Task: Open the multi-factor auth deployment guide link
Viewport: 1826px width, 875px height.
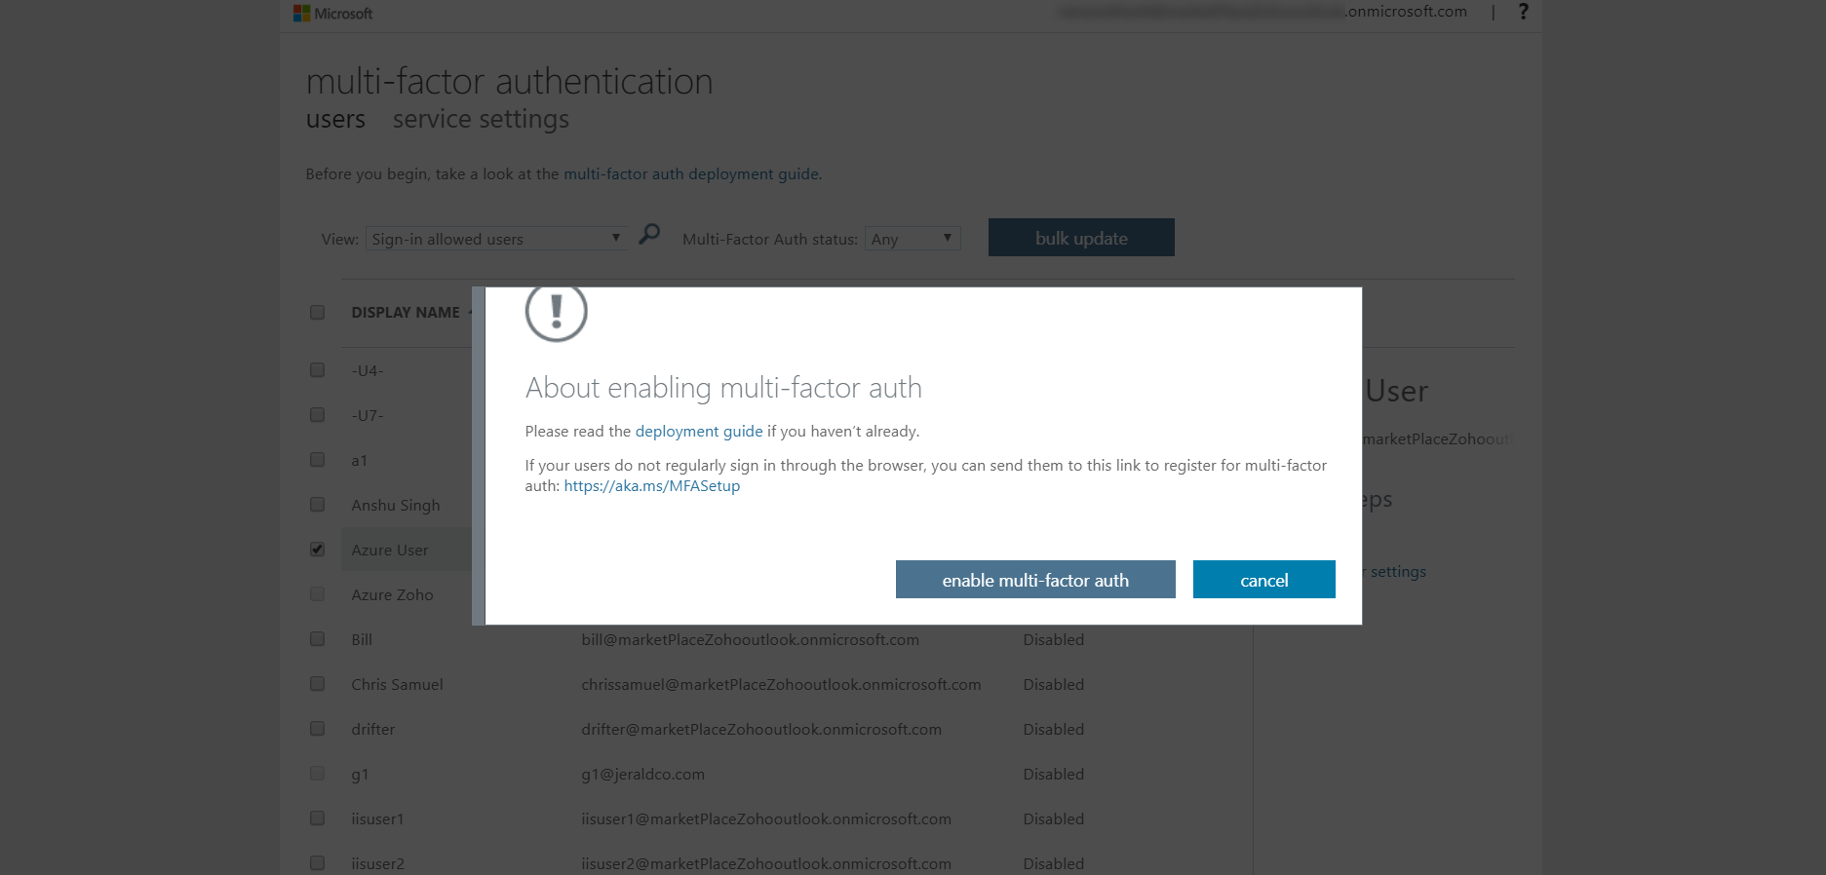Action: coord(691,174)
